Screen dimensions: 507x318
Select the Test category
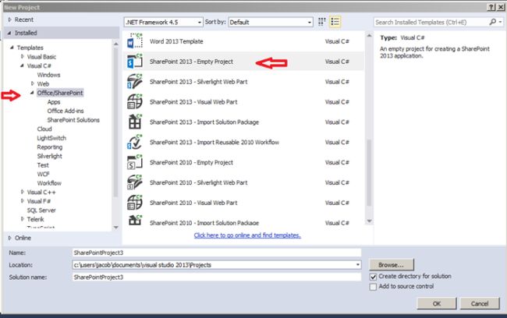coord(43,165)
